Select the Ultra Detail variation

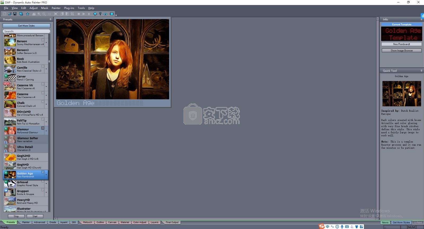pos(26,148)
